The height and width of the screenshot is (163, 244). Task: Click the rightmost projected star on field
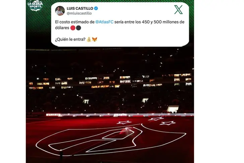168,123
